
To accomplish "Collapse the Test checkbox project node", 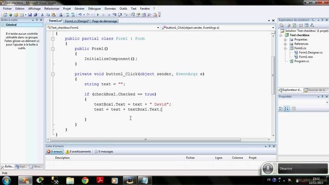I will [x=281, y=35].
